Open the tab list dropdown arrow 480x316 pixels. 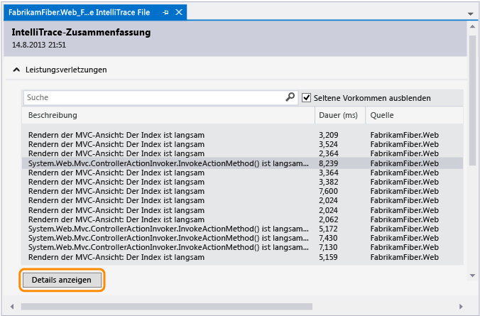[471, 13]
